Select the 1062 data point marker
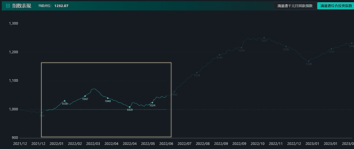 [x=174, y=92]
